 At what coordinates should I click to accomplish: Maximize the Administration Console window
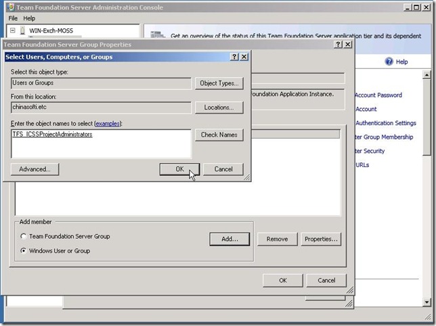(416, 7)
